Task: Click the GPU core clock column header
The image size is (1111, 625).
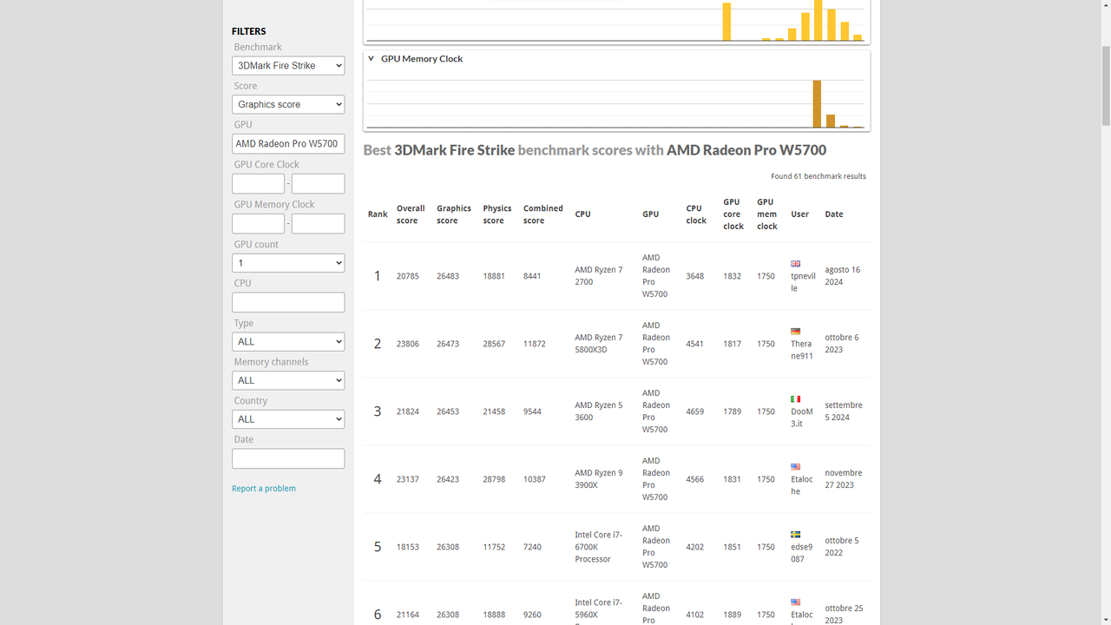Action: tap(733, 214)
